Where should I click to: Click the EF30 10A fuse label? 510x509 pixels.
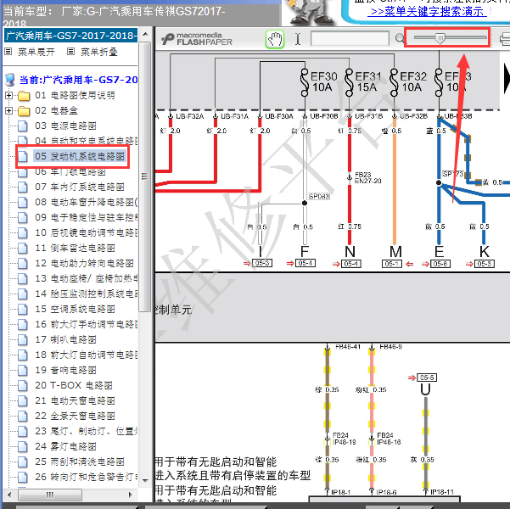pyautogui.click(x=323, y=81)
